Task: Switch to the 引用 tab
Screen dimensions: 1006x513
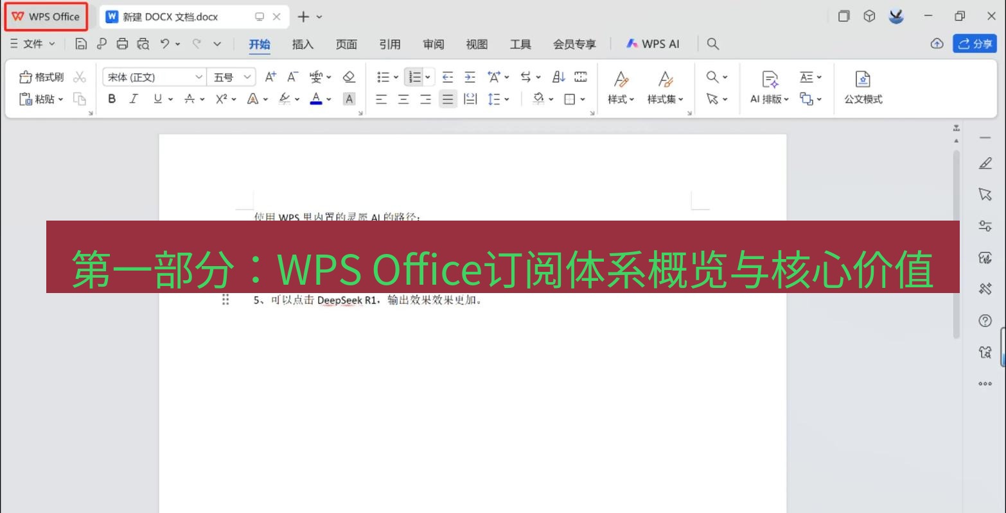Action: click(390, 44)
